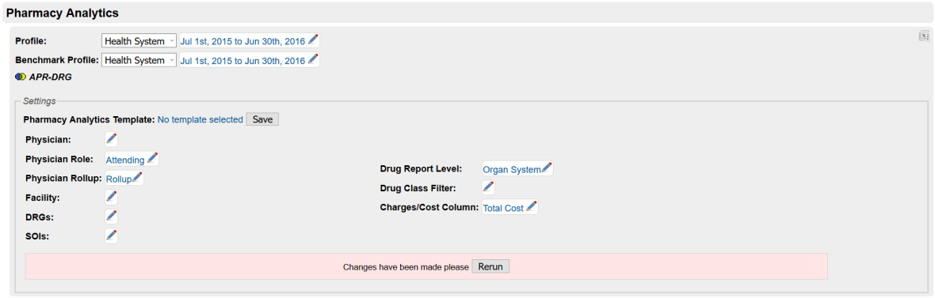The image size is (935, 298).
Task: Click the Physician edit pencil icon
Action: click(112, 139)
